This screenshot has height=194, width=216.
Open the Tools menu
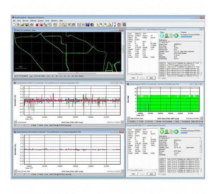[48, 21]
